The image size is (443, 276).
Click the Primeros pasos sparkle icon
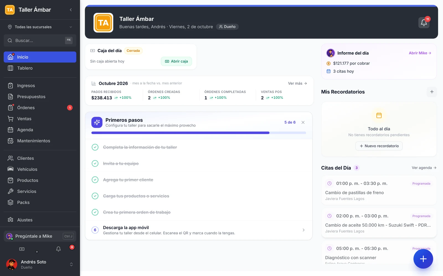(97, 123)
